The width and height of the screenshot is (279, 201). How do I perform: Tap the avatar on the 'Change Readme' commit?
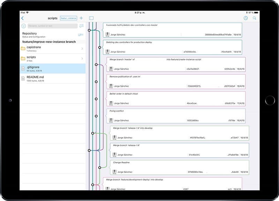114,171
